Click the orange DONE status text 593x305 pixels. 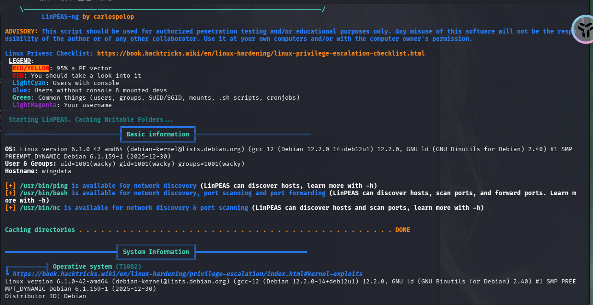(x=402, y=230)
